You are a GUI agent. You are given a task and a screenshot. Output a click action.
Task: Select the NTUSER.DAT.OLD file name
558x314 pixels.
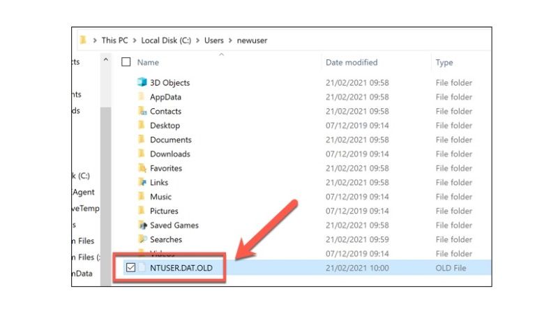coord(181,268)
